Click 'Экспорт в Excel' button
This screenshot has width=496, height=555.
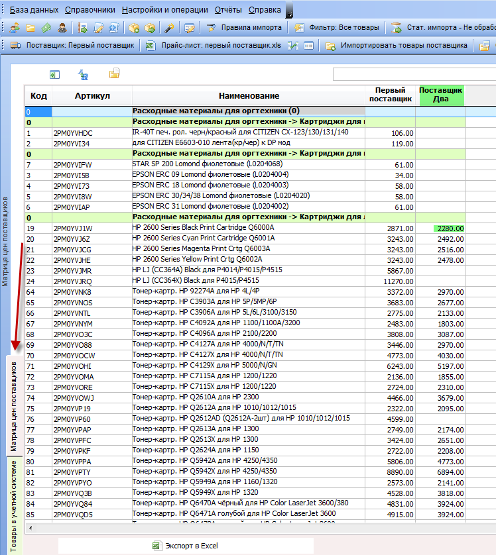[x=185, y=546]
